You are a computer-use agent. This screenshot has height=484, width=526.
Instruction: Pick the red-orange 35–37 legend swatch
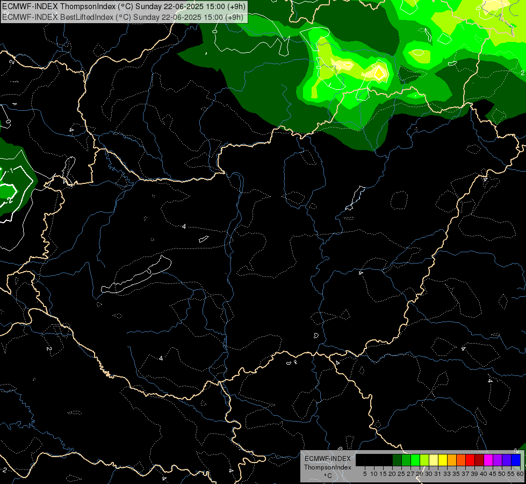tap(461, 460)
